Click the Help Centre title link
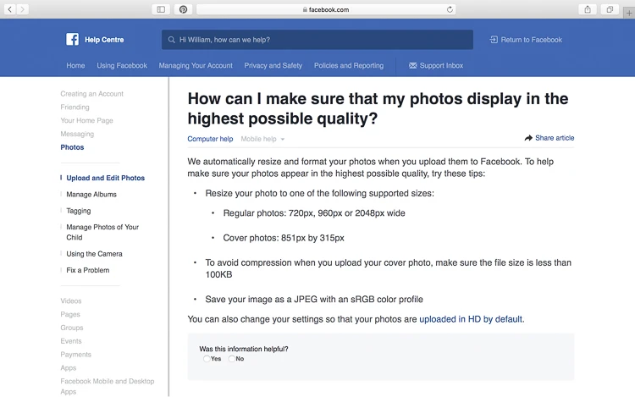The image size is (635, 397). point(104,40)
